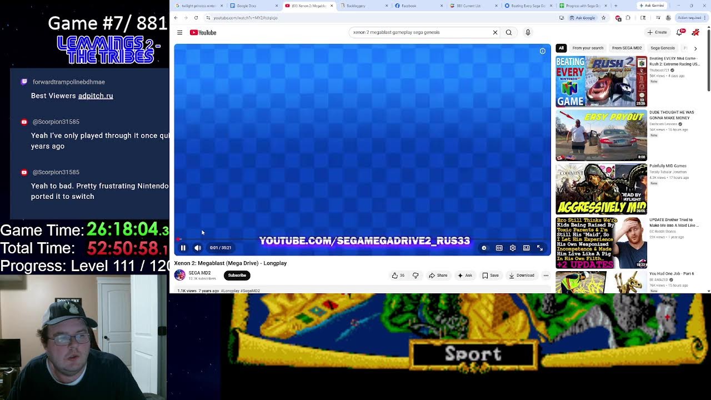Viewport: 711px width, 400px height.
Task: Close the Xenon 2 YouTube tab
Action: click(x=332, y=6)
